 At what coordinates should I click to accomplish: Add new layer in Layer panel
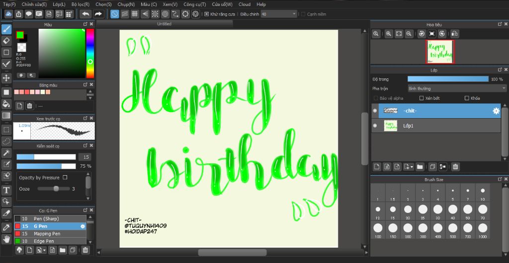point(377,167)
